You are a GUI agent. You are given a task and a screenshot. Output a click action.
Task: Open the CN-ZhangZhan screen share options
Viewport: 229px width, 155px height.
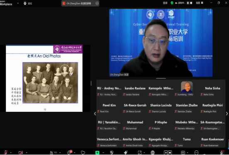[x=97, y=3]
